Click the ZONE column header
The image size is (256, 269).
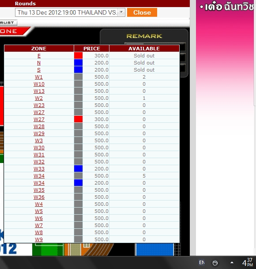[x=39, y=49]
